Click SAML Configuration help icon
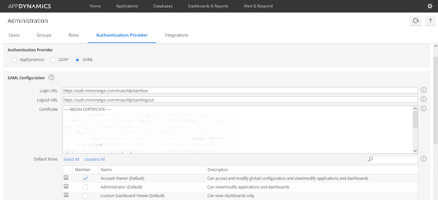This screenshot has width=438, height=200. (51, 77)
